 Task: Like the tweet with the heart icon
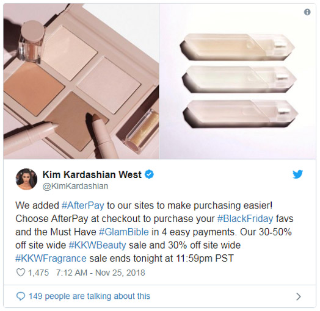(x=20, y=273)
